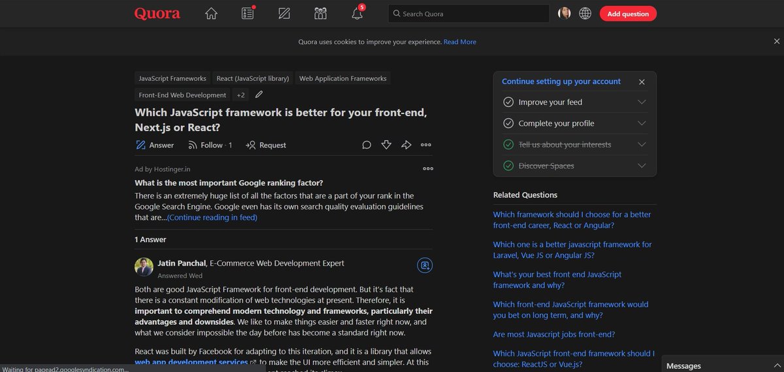Open Jatin Panchal's name link

pyautogui.click(x=182, y=263)
